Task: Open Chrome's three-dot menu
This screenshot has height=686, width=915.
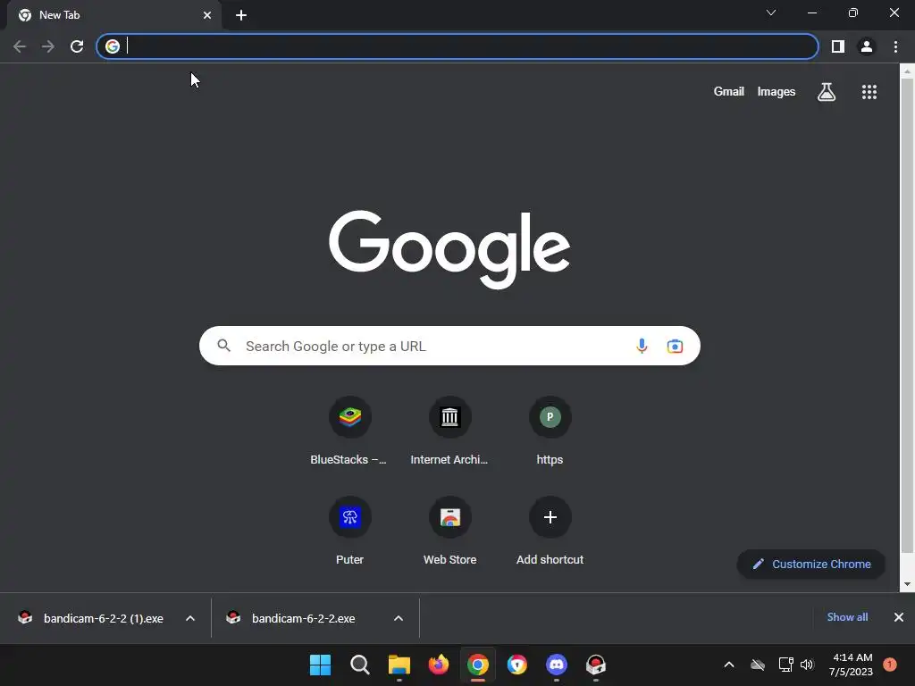Action: [x=895, y=46]
